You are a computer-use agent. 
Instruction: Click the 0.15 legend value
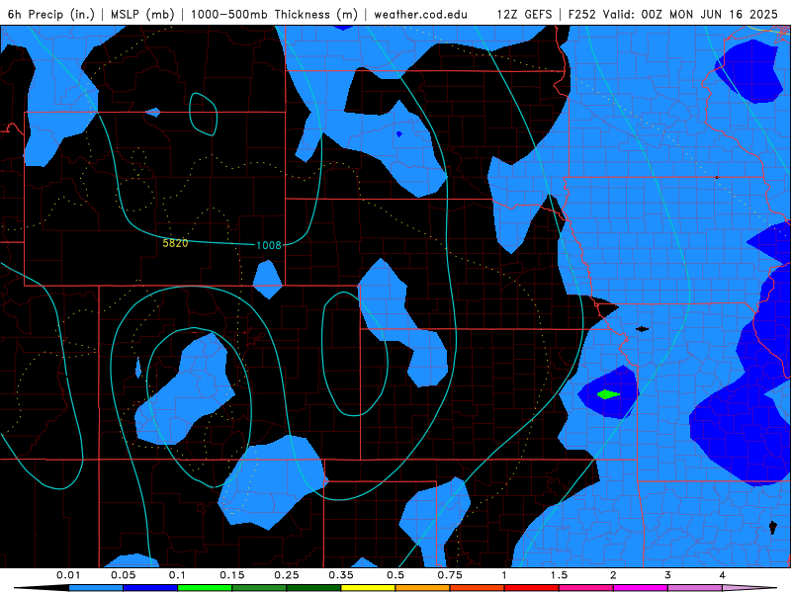(x=232, y=575)
